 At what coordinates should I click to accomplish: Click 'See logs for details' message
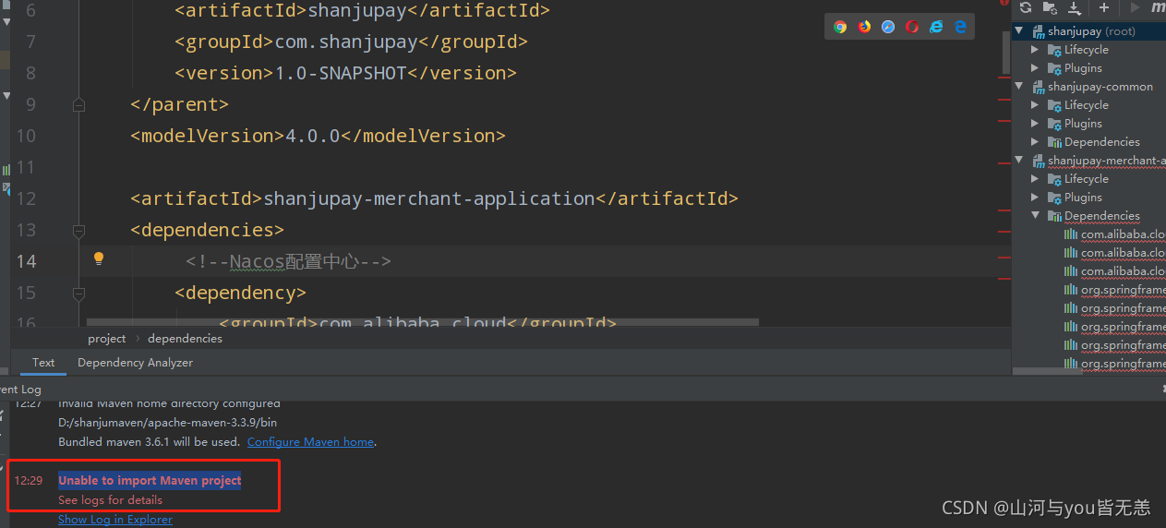click(110, 500)
